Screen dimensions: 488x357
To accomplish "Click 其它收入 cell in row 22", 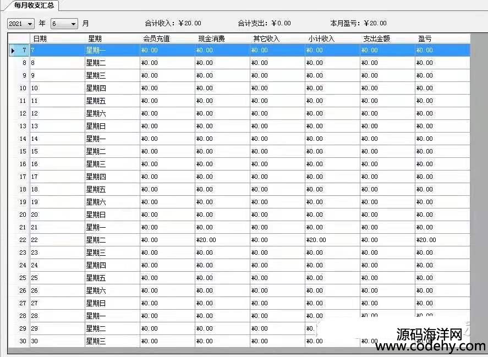I will click(x=278, y=240).
